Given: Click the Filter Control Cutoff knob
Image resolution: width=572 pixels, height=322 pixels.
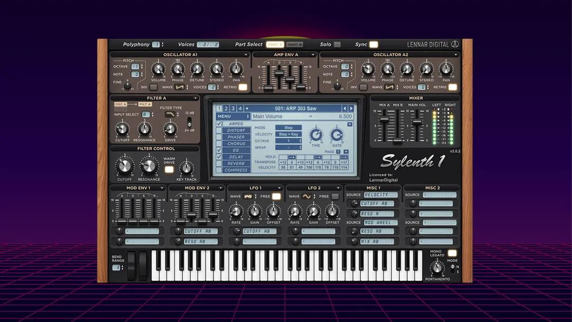Looking at the screenshot, I should 124,166.
